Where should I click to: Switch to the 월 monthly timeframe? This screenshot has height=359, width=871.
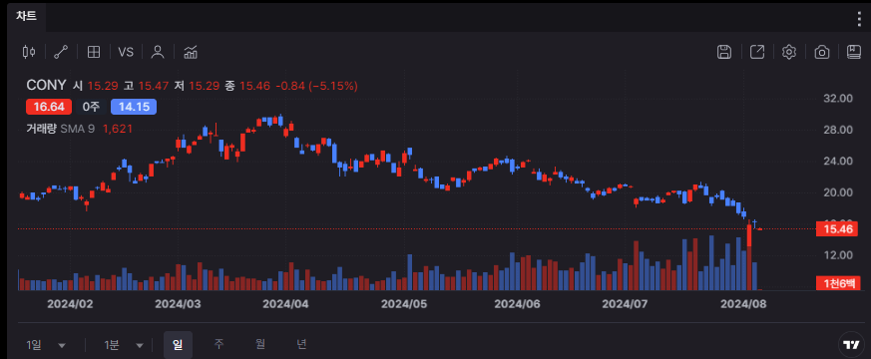click(260, 345)
